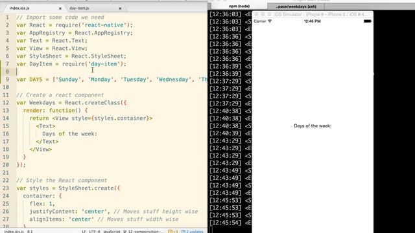Open the LF line ending selector

pyautogui.click(x=84, y=232)
